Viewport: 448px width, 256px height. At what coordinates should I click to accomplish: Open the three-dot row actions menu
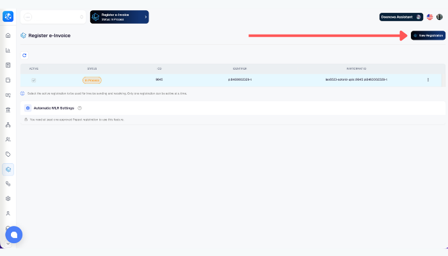tap(428, 80)
